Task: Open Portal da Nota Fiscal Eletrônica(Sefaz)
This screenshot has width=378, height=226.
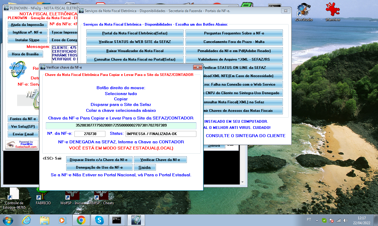Action: pyautogui.click(x=135, y=33)
